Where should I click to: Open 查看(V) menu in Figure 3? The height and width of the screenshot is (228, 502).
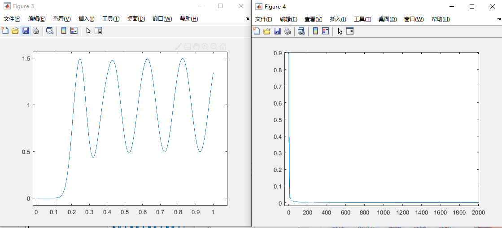coord(62,19)
